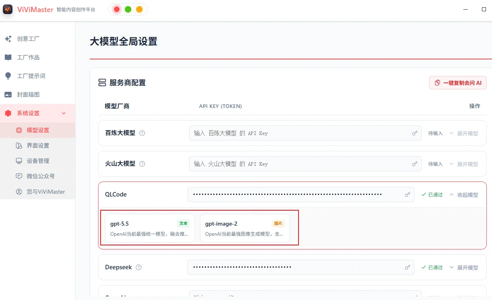Click key icon in 百炼大模型 field
Image resolution: width=492 pixels, height=300 pixels.
pos(414,133)
